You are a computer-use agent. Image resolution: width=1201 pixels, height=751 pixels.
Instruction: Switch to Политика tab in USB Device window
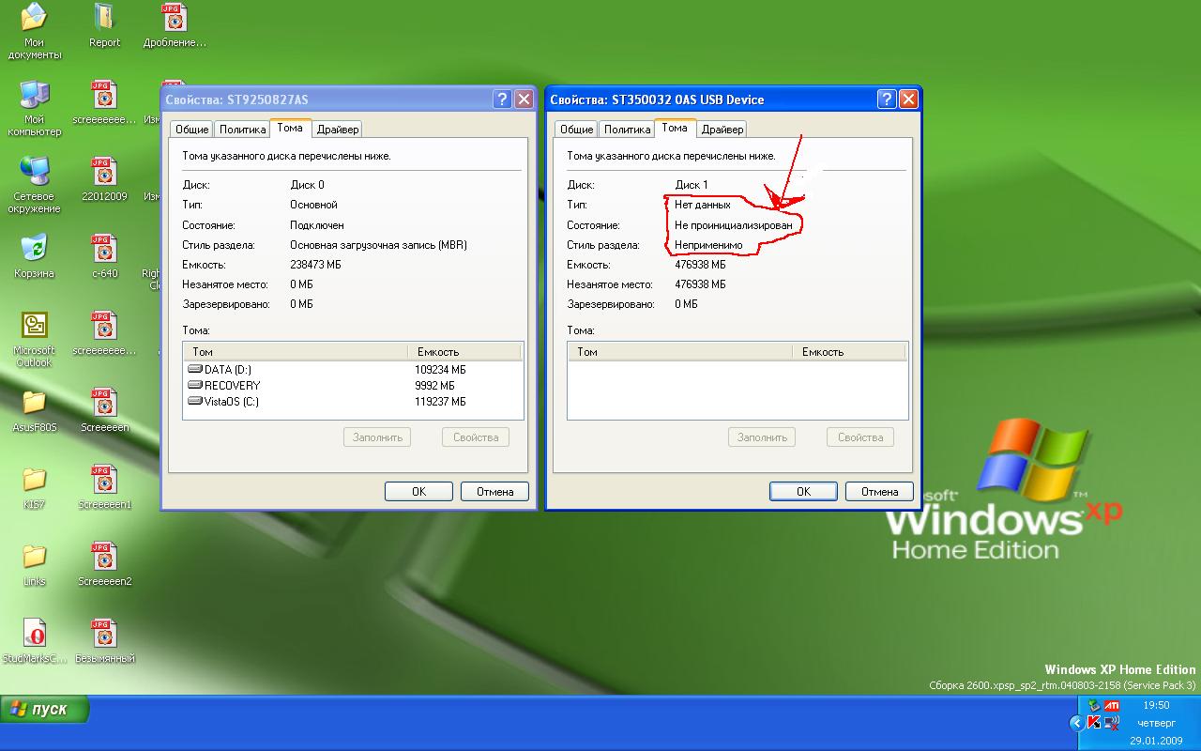coord(628,130)
